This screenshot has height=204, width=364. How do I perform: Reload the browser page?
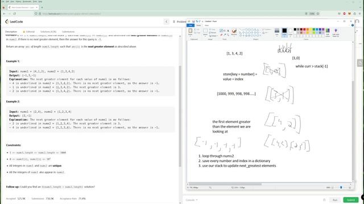tap(15, 14)
